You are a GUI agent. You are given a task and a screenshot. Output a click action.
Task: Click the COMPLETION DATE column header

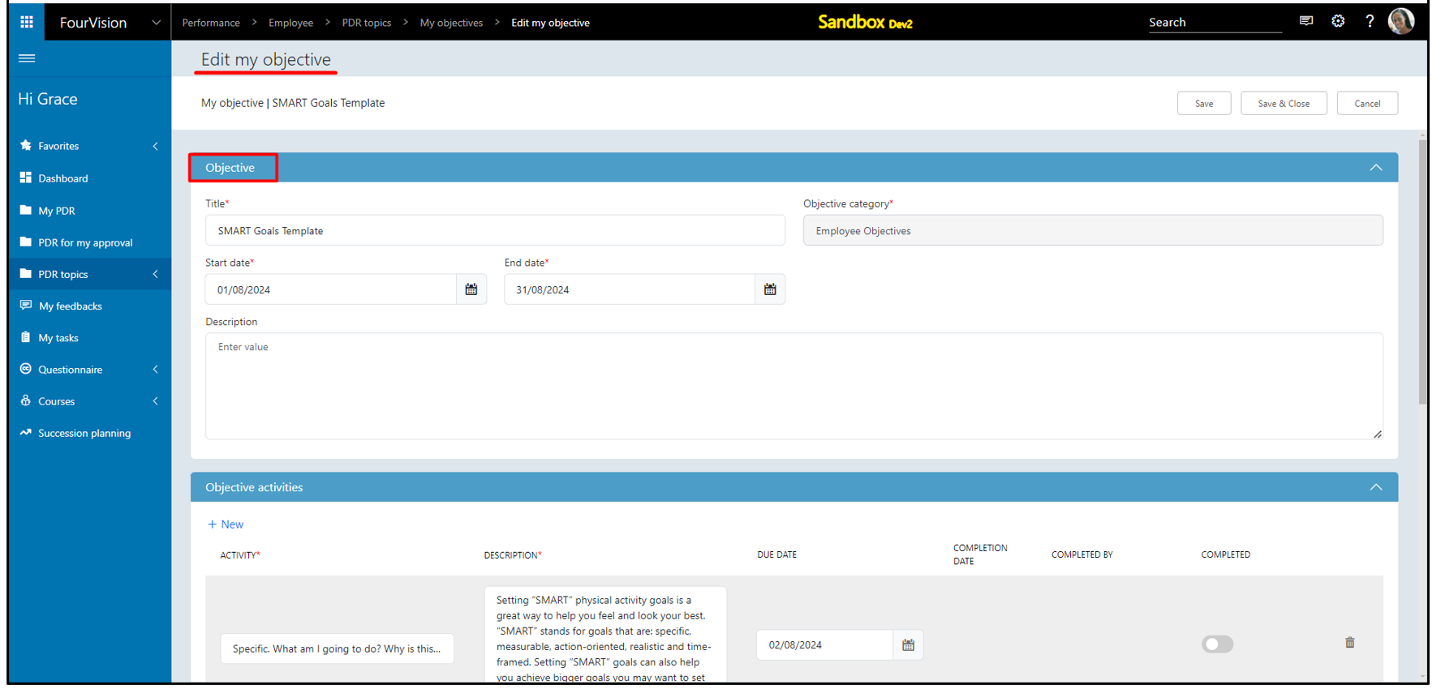click(x=980, y=554)
